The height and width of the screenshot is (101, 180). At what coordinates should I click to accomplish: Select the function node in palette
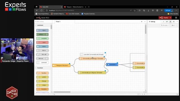tap(42, 73)
